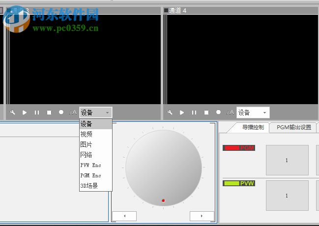
Task: Click the round jog dial knob
Action: (163, 168)
